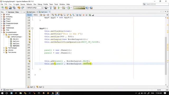Open the Refactor menu
169x95 pixels.
pyautogui.click(x=29, y=4)
